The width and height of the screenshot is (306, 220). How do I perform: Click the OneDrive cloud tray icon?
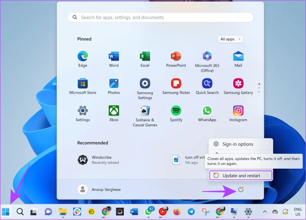tap(275, 212)
